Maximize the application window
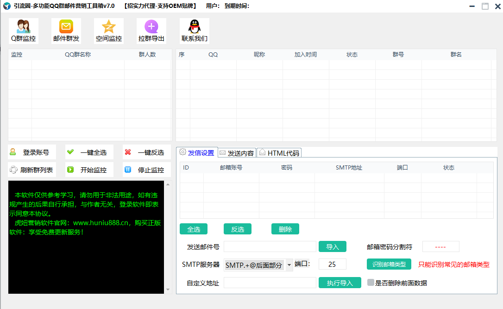Screen dimensions: 503x309 pyautogui.click(x=485, y=6)
